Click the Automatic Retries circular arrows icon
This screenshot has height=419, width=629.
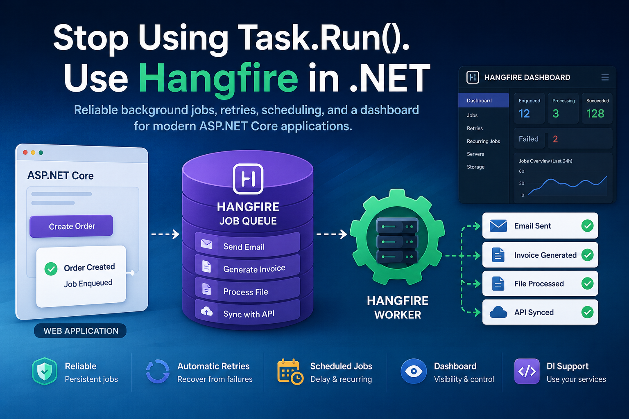point(158,372)
